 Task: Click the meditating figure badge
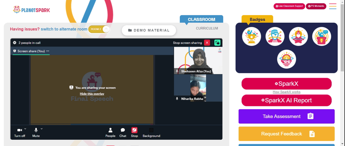pyautogui.click(x=298, y=36)
